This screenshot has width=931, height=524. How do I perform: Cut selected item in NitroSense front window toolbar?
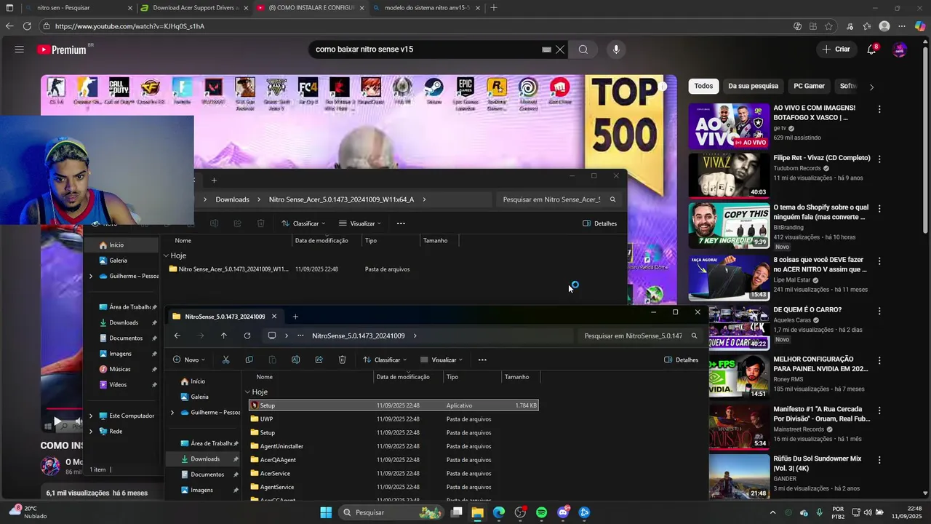(x=225, y=360)
